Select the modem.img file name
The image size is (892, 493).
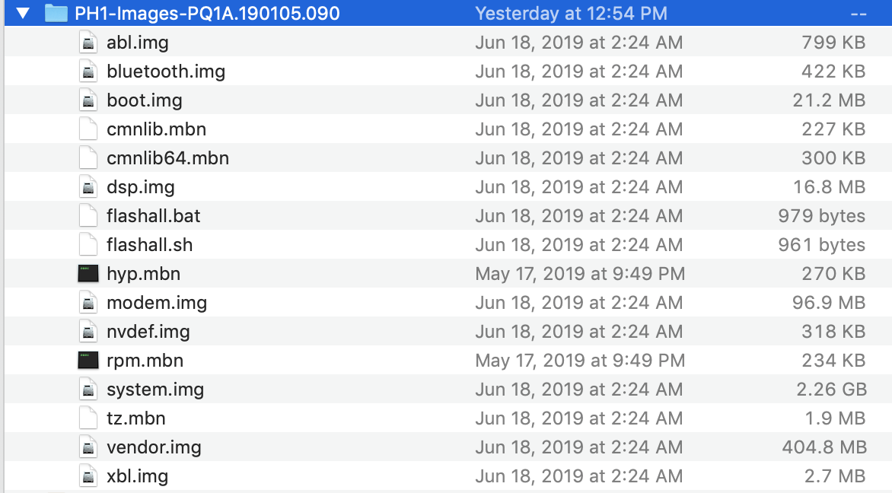point(157,303)
